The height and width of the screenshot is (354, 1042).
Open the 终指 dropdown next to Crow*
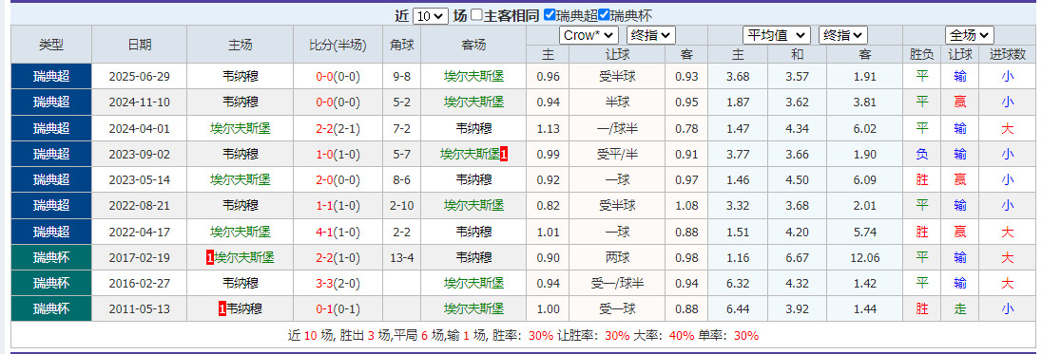650,35
